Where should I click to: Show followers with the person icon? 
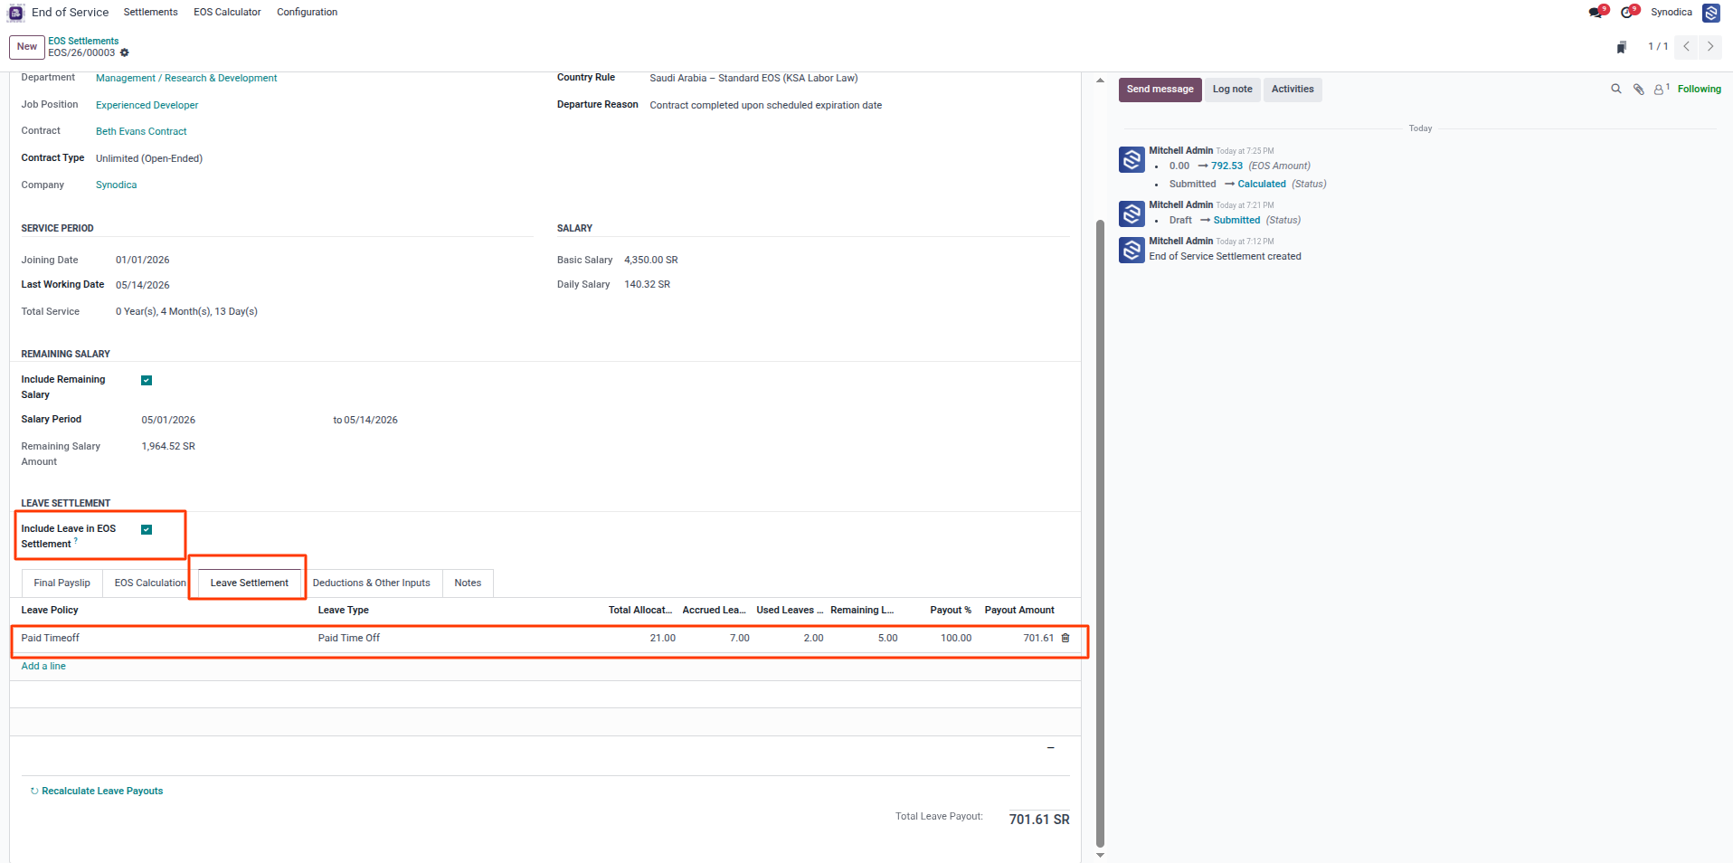(x=1662, y=89)
